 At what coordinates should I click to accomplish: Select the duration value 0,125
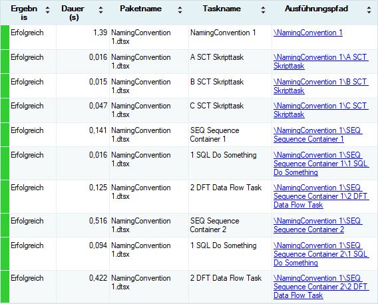(x=98, y=188)
